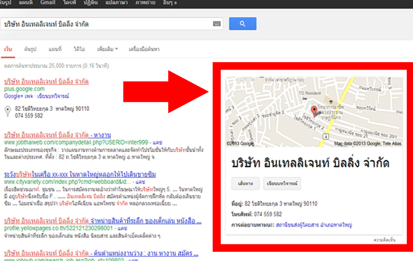Switch to the ค้นรูป (Images) tab
Screen dimensions: 413x261
[x=30, y=49]
